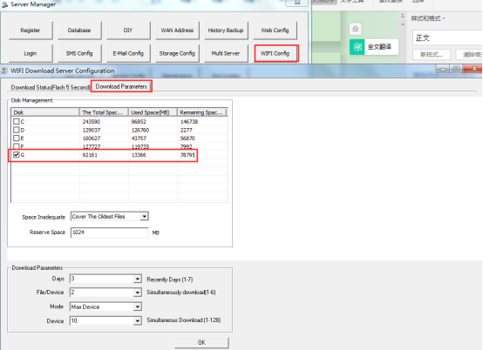Click the WIFI Download Server Configuration title icon
The width and height of the screenshot is (483, 350).
click(x=4, y=71)
